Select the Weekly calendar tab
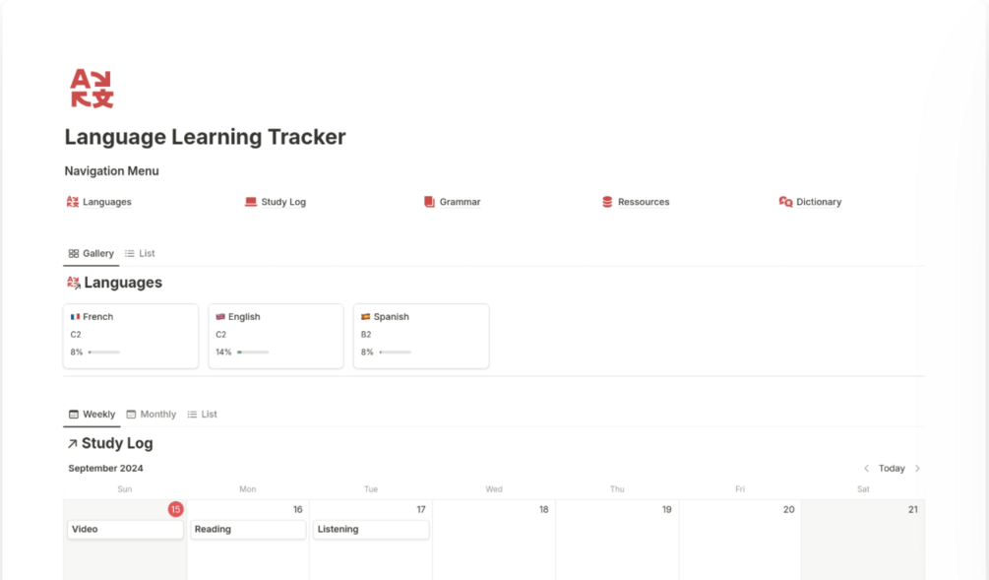This screenshot has width=989, height=580. click(92, 415)
